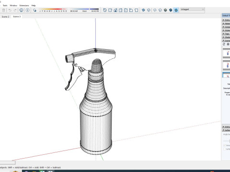Enable X-Ray face style
230x172 pixels.
click(x=143, y=10)
